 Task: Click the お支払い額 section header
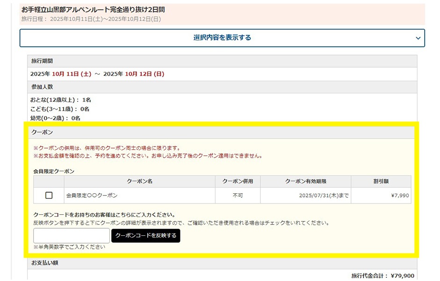click(222, 263)
